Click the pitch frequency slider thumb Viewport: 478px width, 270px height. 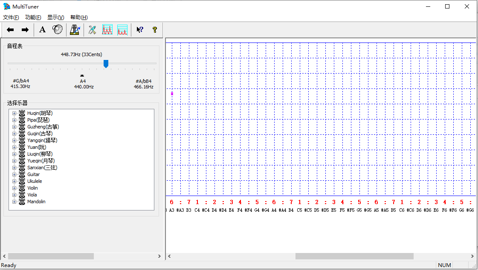point(106,64)
